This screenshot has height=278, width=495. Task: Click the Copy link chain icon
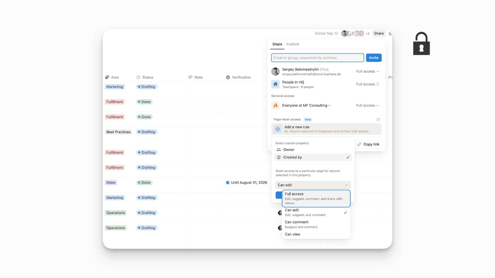(359, 144)
